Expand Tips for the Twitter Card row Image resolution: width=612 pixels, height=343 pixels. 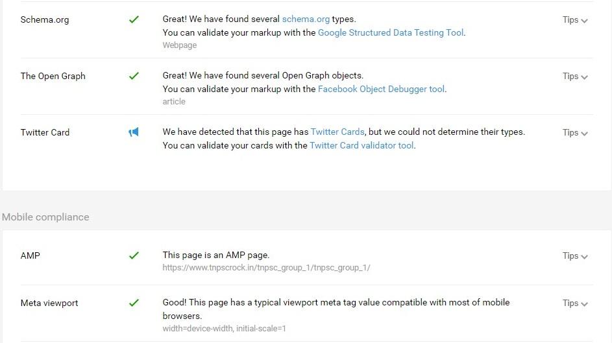pos(575,133)
